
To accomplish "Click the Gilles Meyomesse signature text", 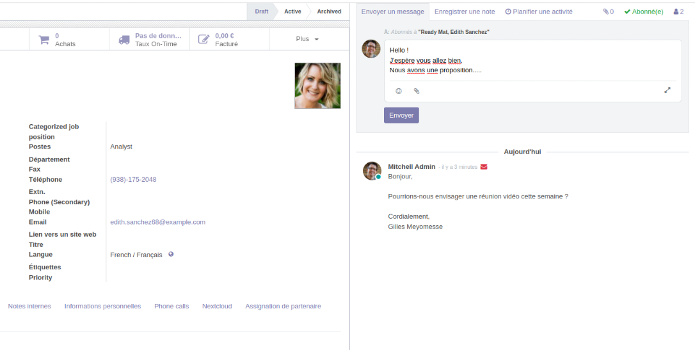I will tap(415, 227).
